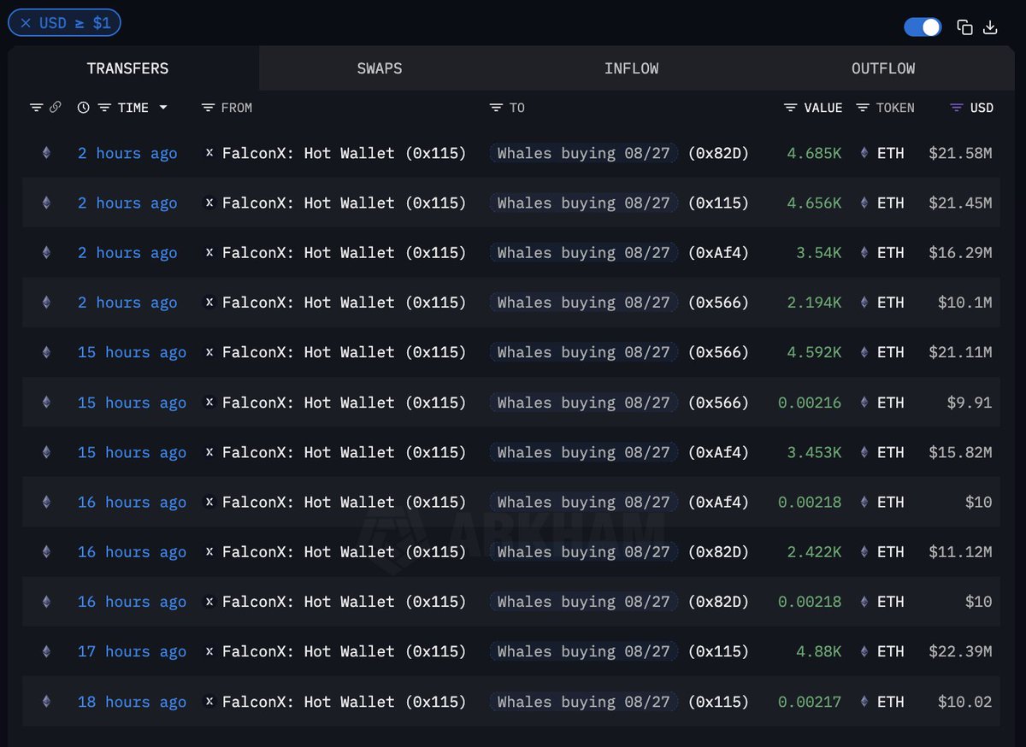
Task: Click the 4.88K value cell
Action: click(x=819, y=651)
